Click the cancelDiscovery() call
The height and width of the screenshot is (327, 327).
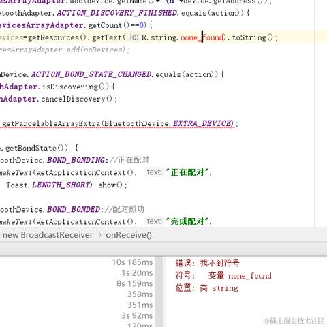[77, 99]
